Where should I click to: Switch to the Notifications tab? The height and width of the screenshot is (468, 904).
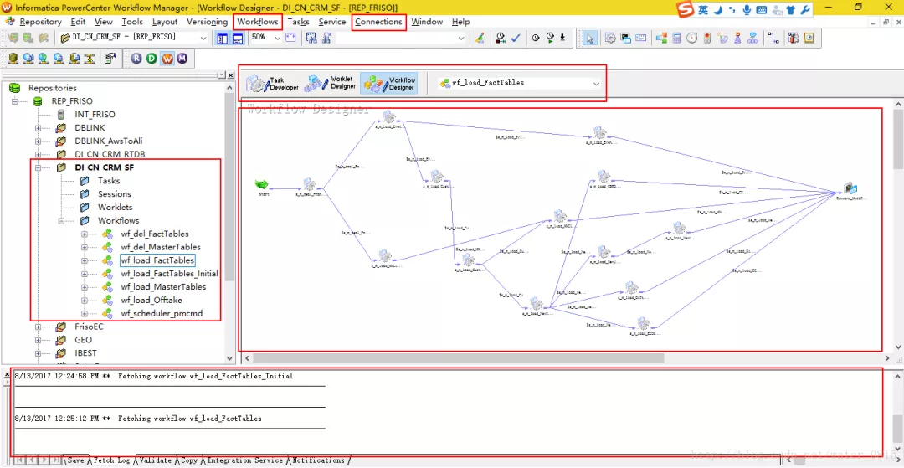(318, 460)
